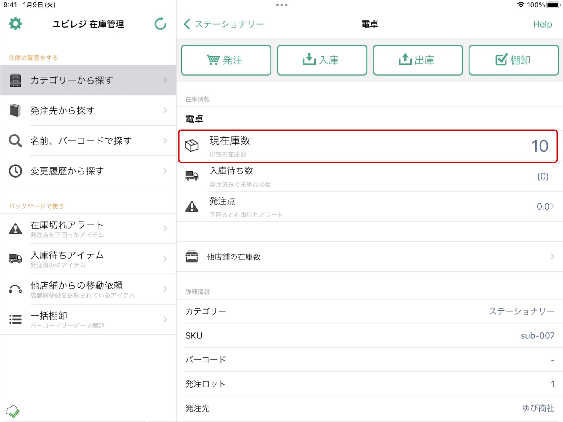563x422 pixels.
Task: Tap the magnifier icon beside 名前、バーコードで探す
Action: [x=15, y=141]
